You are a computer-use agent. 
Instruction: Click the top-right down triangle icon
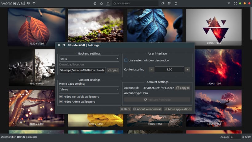pos(229,3)
